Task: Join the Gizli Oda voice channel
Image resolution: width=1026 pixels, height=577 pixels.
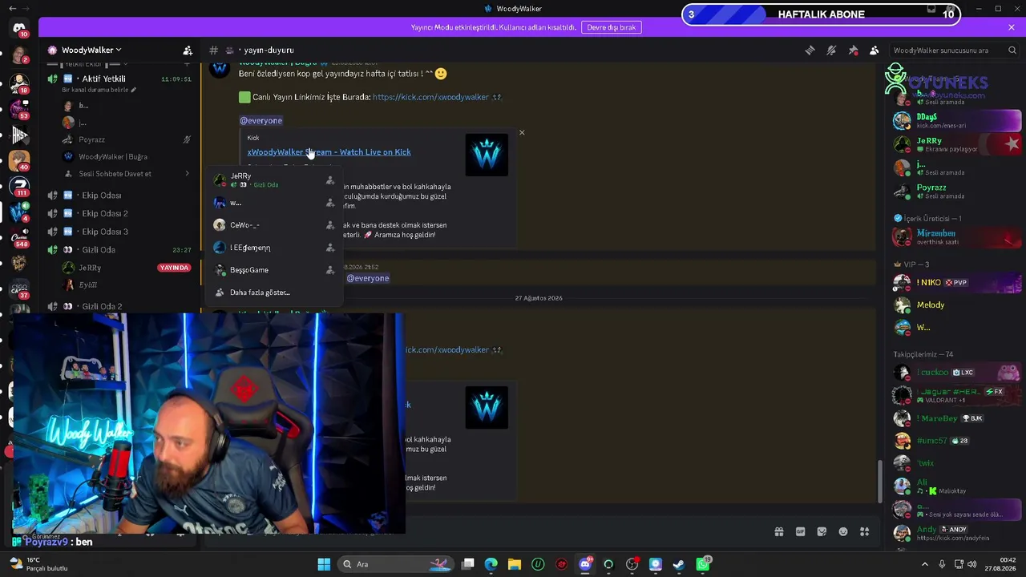Action: (99, 250)
